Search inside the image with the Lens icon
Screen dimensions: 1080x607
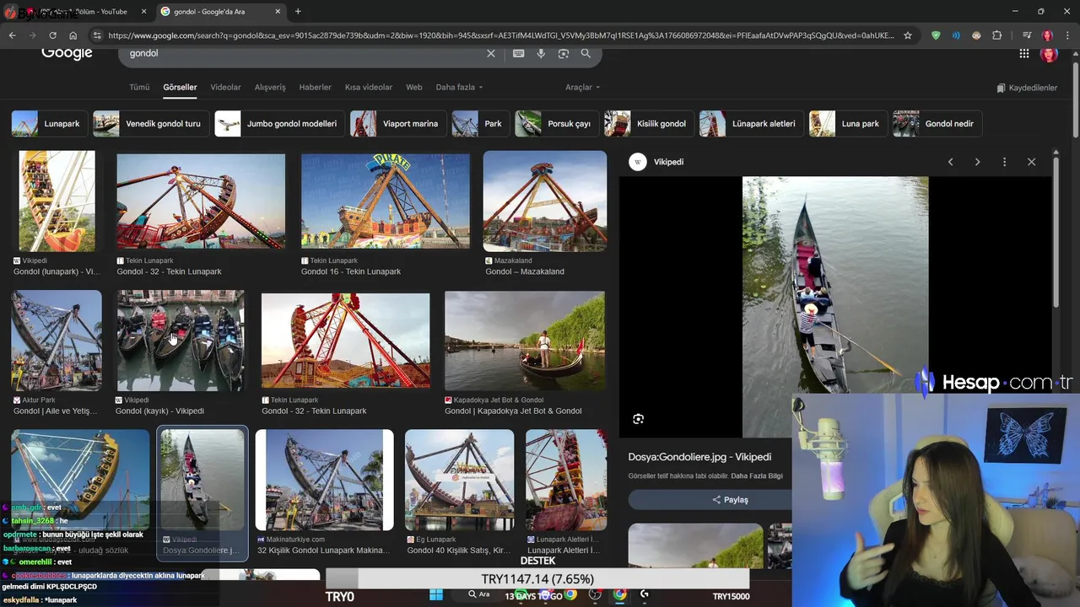point(638,419)
